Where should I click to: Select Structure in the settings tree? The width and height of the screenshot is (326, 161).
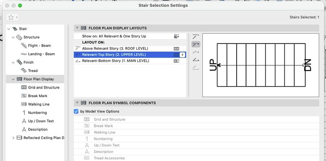pyautogui.click(x=31, y=37)
